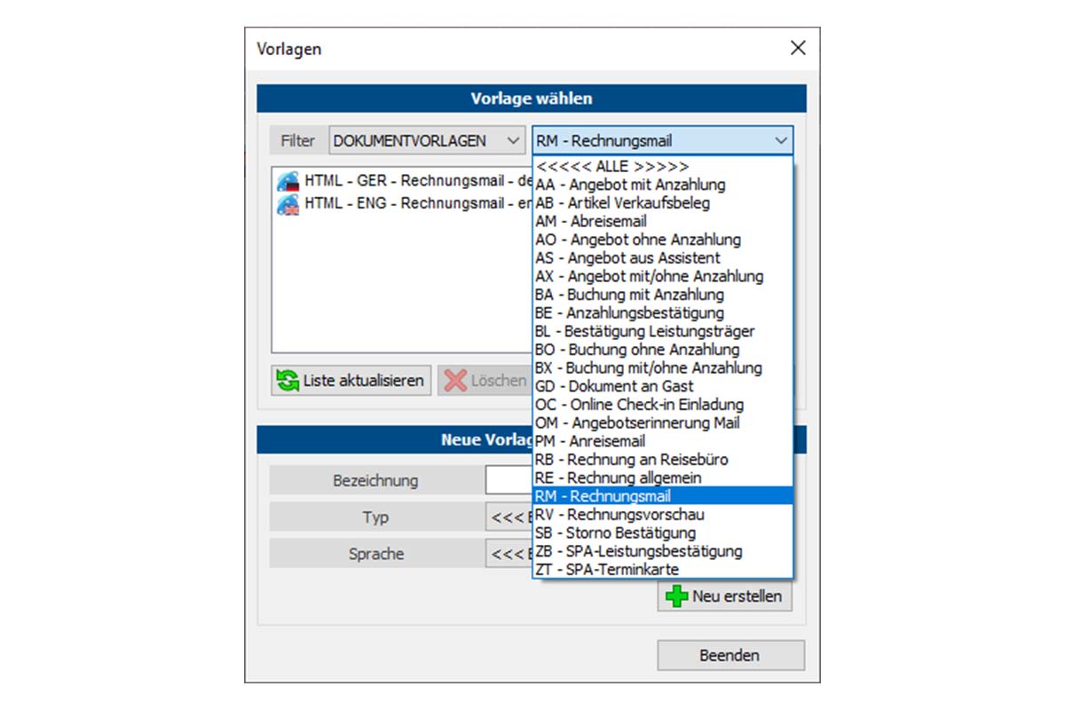Screen dimensions: 1065x710
Task: Click the green plus icon on Neu erstellen
Action: pos(676,596)
